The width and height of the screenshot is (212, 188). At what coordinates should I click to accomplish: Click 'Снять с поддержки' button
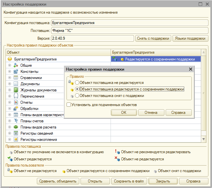pos(153,38)
